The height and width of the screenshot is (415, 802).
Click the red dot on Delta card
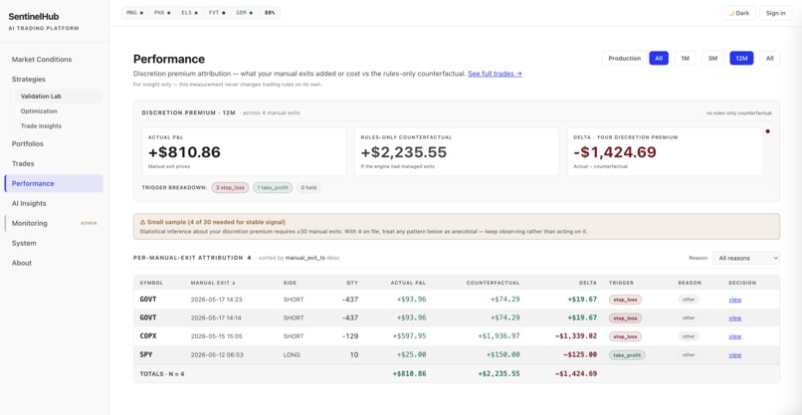pyautogui.click(x=768, y=131)
